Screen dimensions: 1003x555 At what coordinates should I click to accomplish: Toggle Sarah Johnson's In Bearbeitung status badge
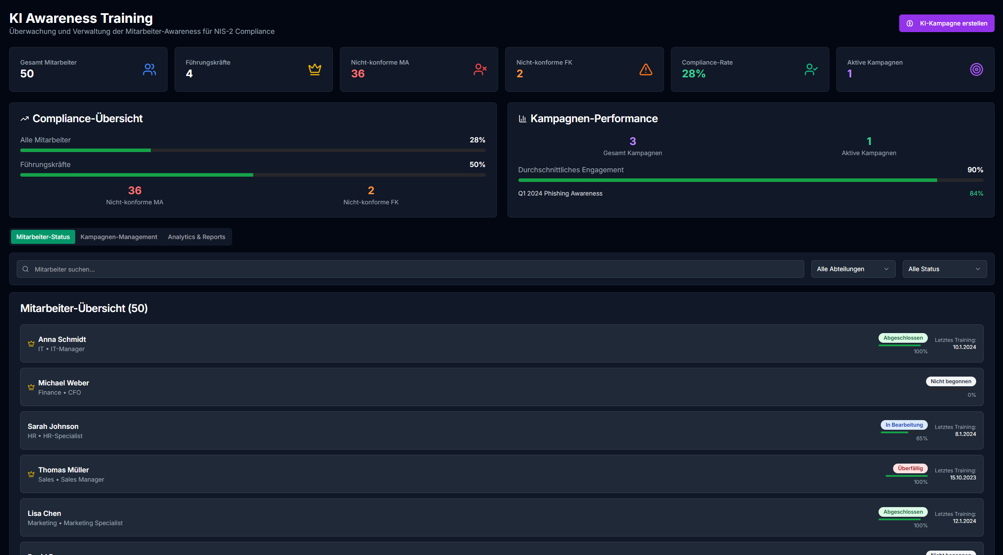(x=904, y=424)
